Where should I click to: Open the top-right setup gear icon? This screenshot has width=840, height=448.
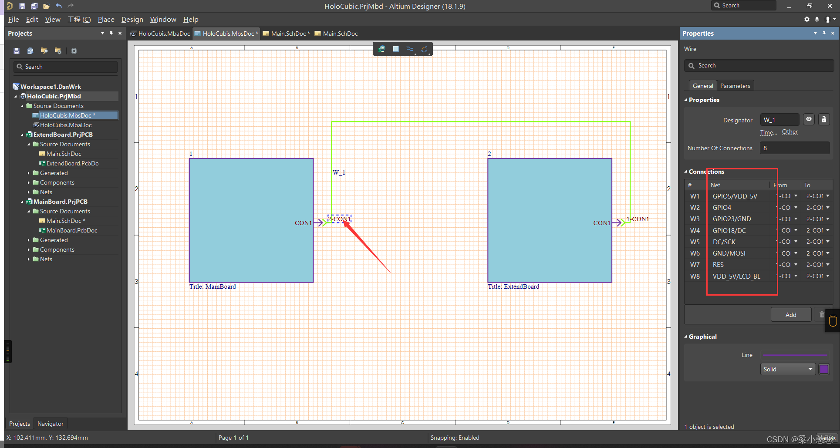point(807,19)
